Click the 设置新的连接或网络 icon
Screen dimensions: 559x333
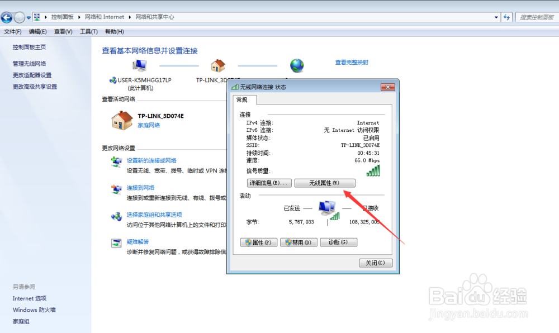point(116,161)
